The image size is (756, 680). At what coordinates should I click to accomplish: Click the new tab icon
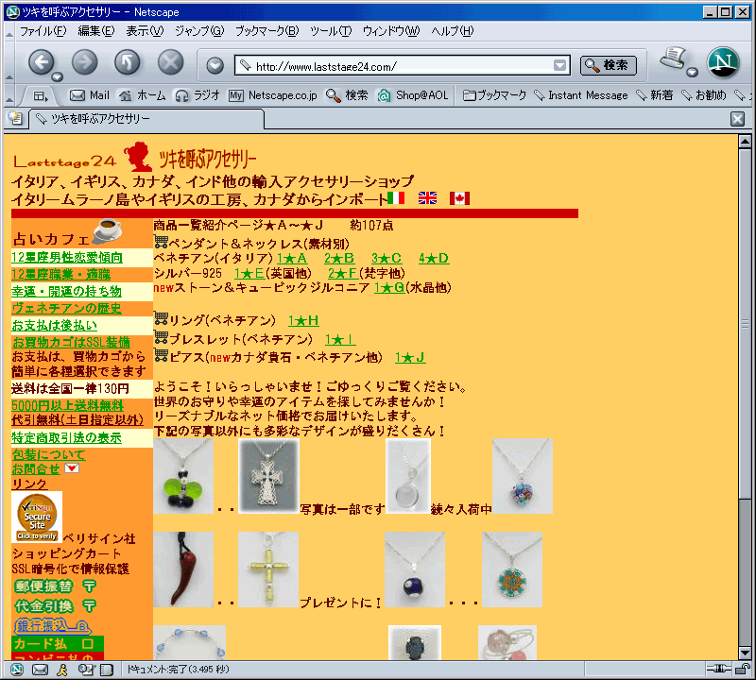(15, 118)
